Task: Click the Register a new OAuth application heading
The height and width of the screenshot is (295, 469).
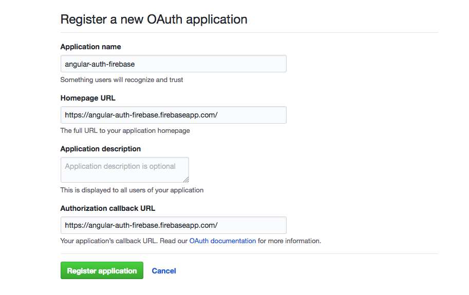Action: tap(154, 19)
